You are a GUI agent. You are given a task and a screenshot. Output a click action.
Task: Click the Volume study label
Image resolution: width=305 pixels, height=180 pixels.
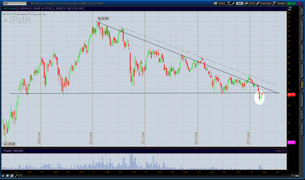(x=7, y=151)
